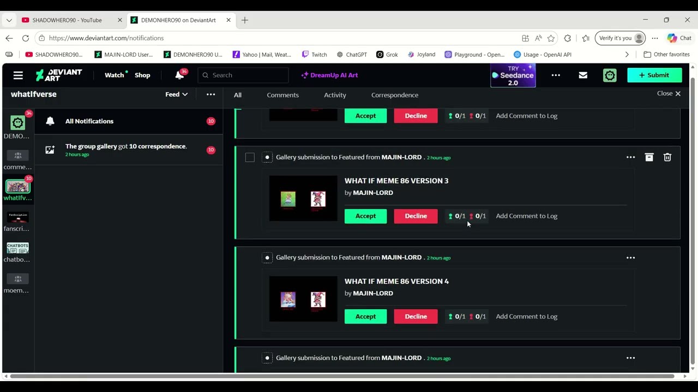Image resolution: width=698 pixels, height=392 pixels.
Task: Select All Notifications in the list
Action: (129, 121)
